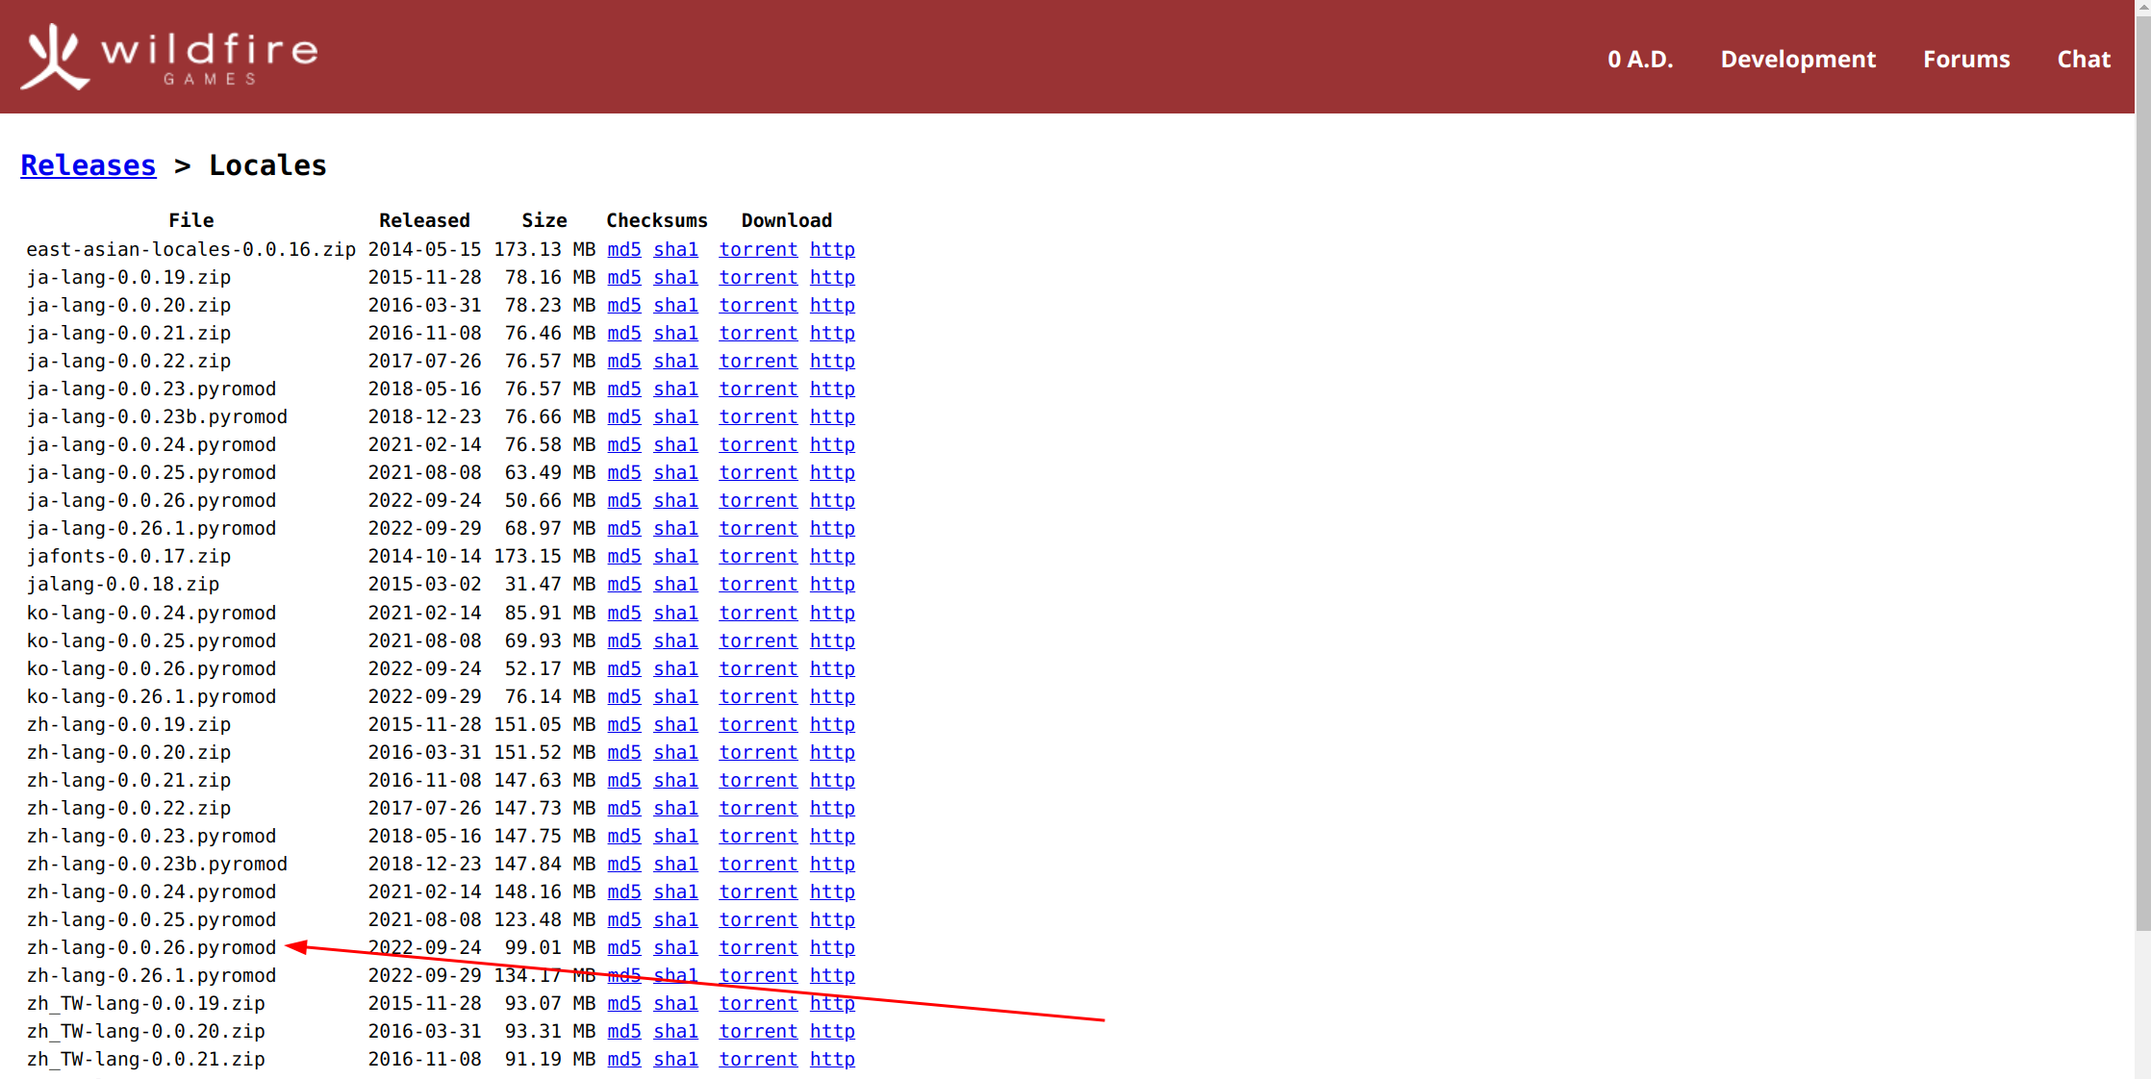Select file name ko-lang-0.0.24.pyromod
The width and height of the screenshot is (2151, 1079).
click(x=151, y=613)
